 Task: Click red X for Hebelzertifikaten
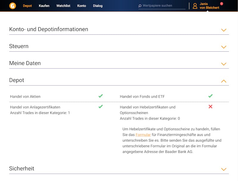(x=210, y=107)
